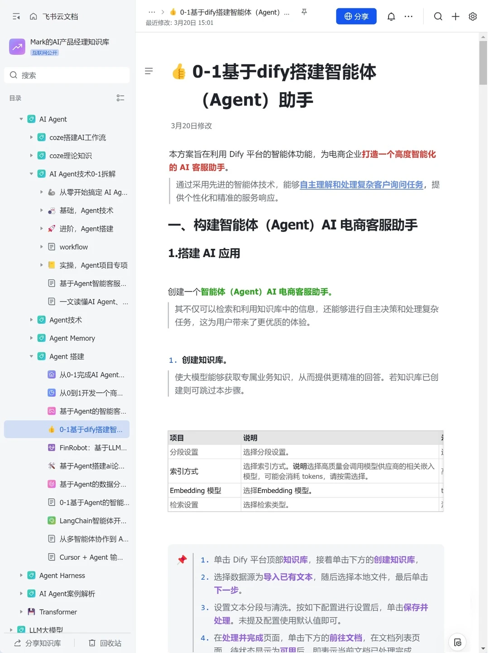Click the workflow document icon
The width and height of the screenshot is (489, 653).
click(x=52, y=247)
